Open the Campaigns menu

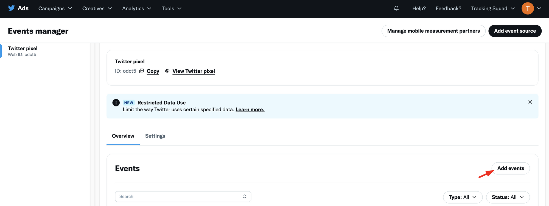click(x=55, y=9)
